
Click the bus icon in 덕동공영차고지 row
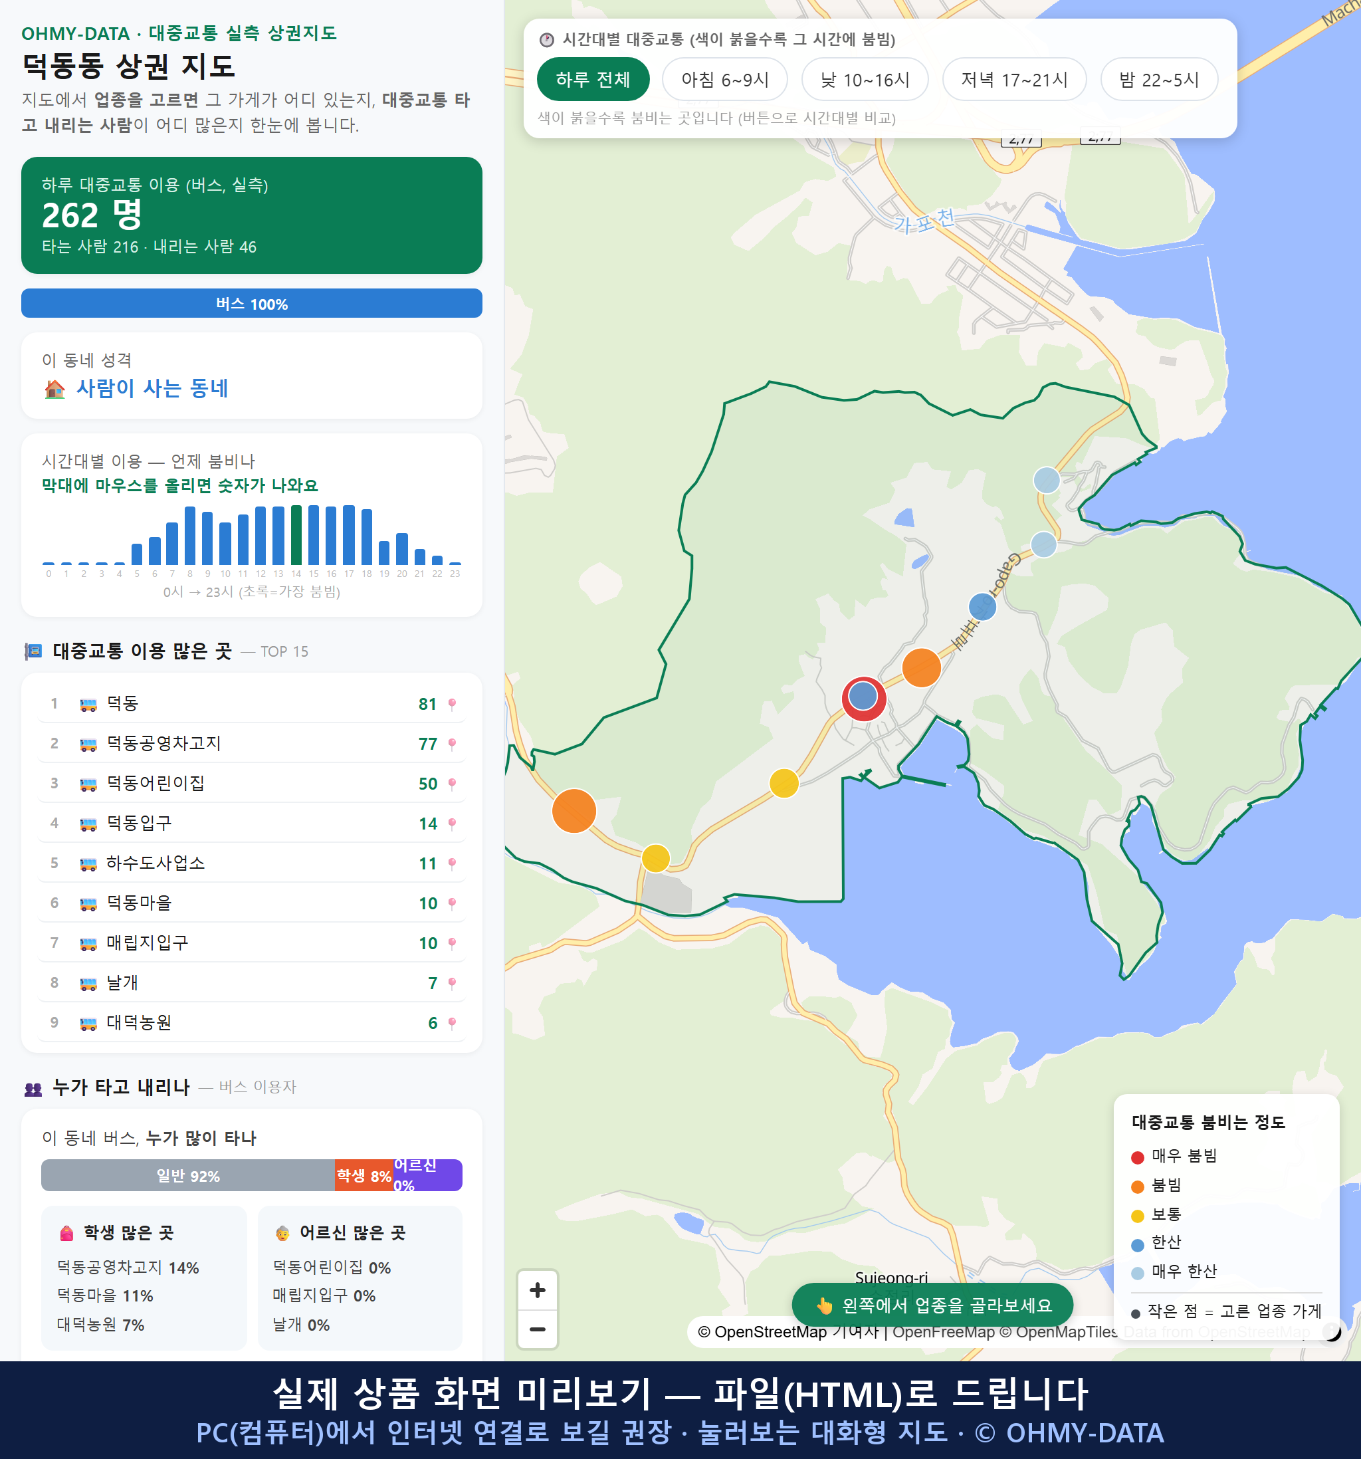(x=88, y=744)
